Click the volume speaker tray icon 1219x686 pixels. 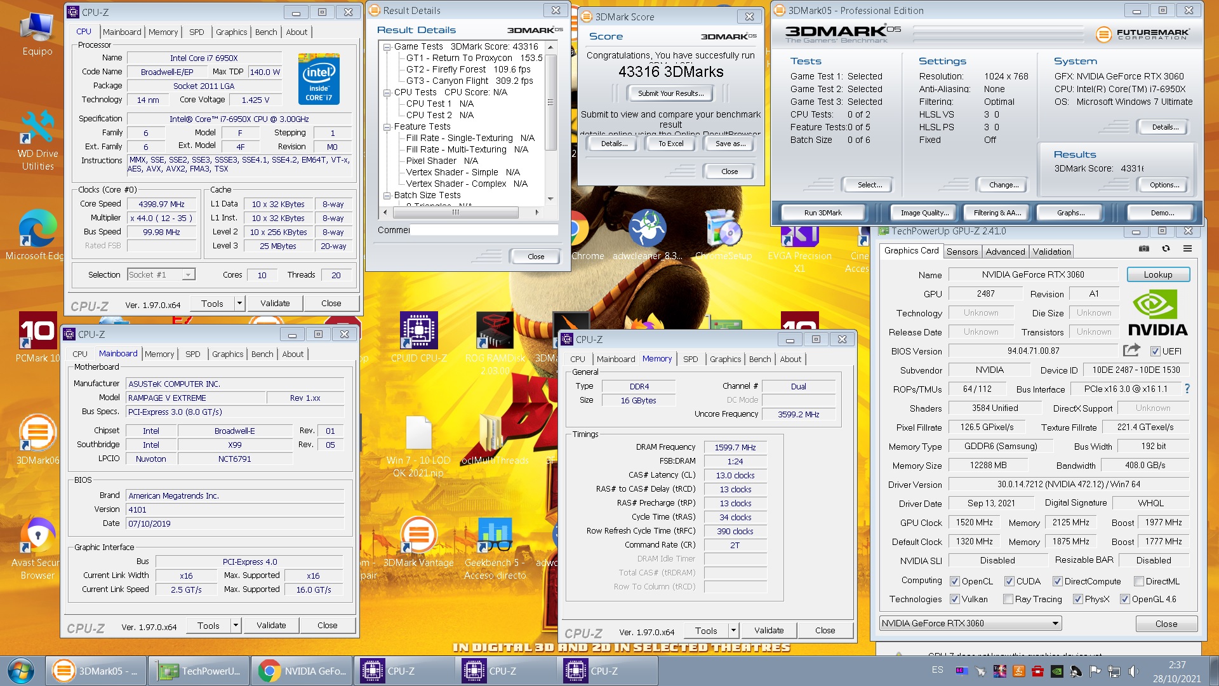(x=1133, y=671)
